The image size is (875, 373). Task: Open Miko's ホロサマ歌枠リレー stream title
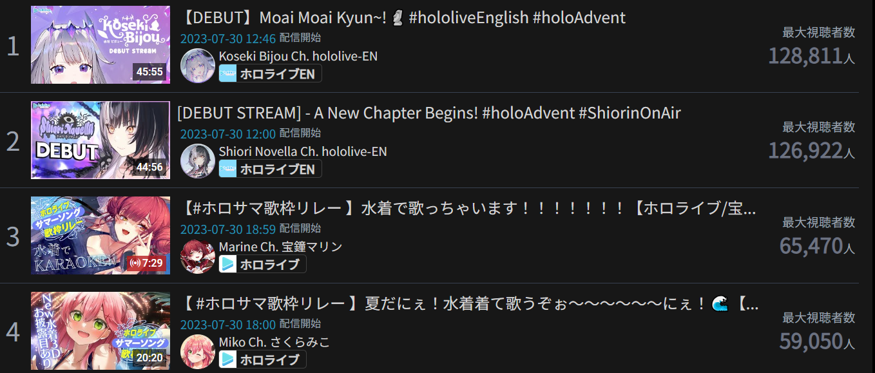(468, 303)
